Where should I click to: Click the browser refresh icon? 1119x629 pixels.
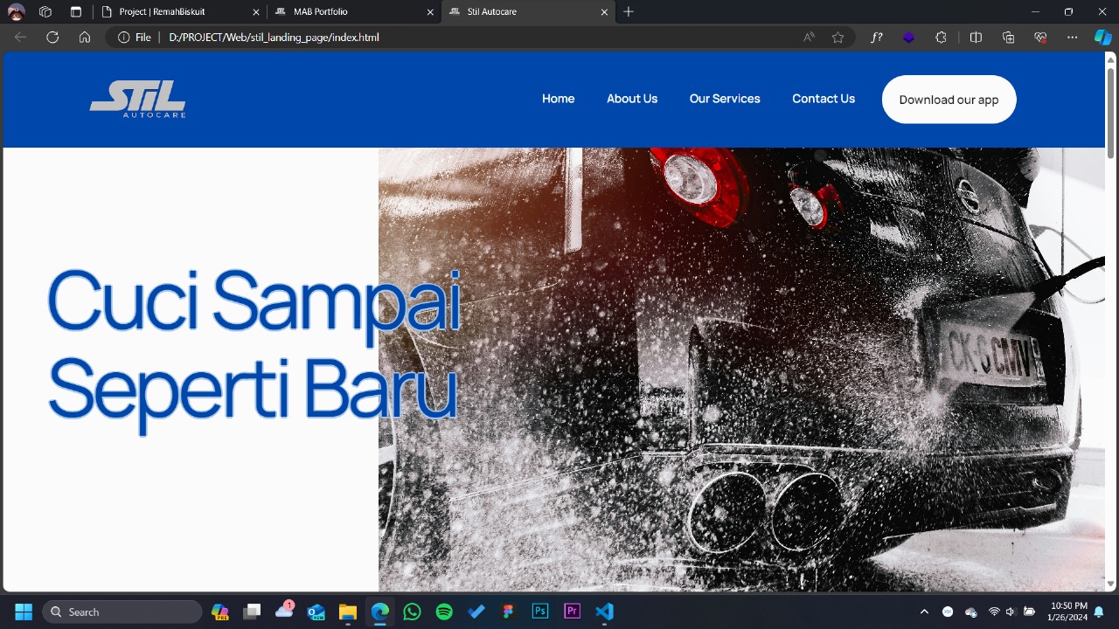(52, 38)
